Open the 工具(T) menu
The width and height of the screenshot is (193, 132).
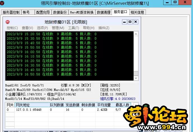coord(73,28)
